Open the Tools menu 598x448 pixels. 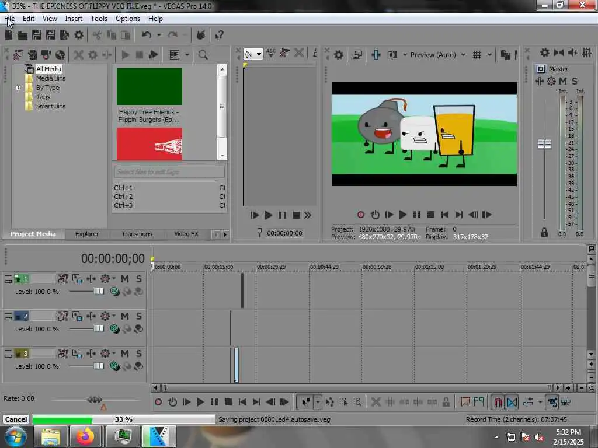[x=99, y=18]
